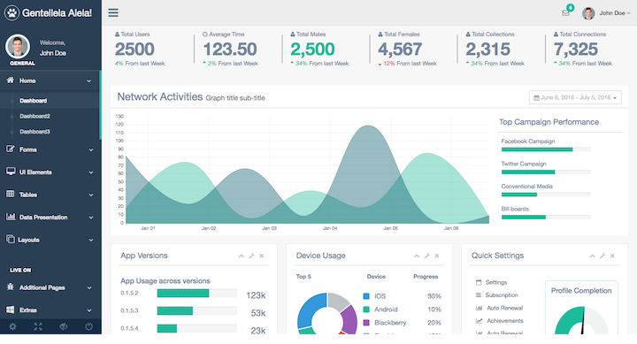637x344 pixels.
Task: Collapse the Home menu chevron
Action: [x=89, y=80]
